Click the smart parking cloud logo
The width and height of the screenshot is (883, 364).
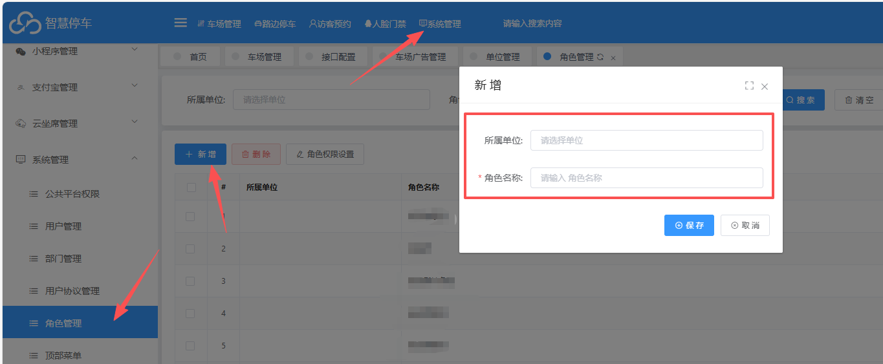tap(25, 23)
